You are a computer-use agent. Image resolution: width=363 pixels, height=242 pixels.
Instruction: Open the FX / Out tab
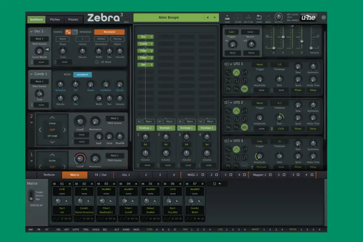point(100,175)
